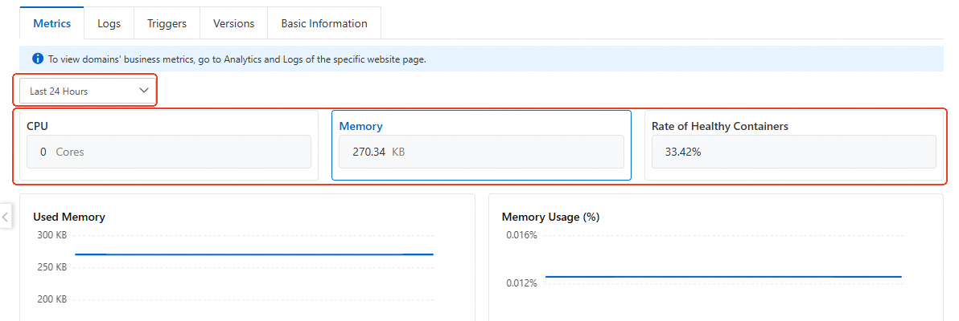This screenshot has width=959, height=321.
Task: Click the 270.34 KB memory value box
Action: [481, 152]
